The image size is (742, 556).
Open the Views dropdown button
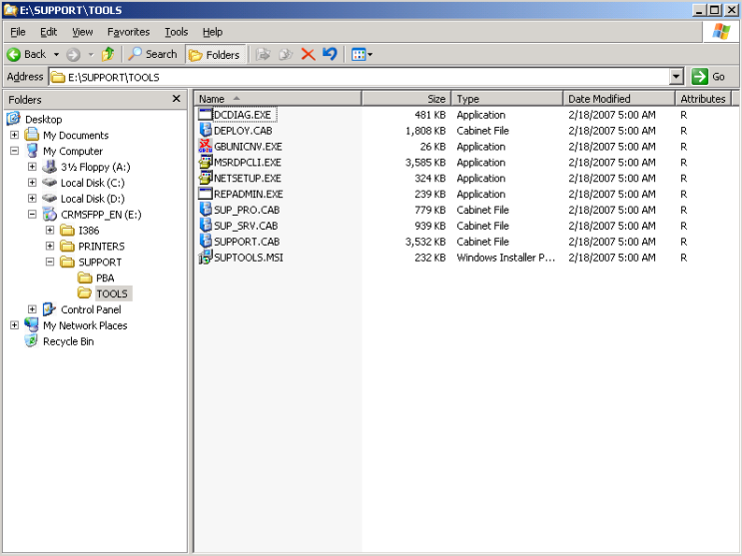(362, 55)
